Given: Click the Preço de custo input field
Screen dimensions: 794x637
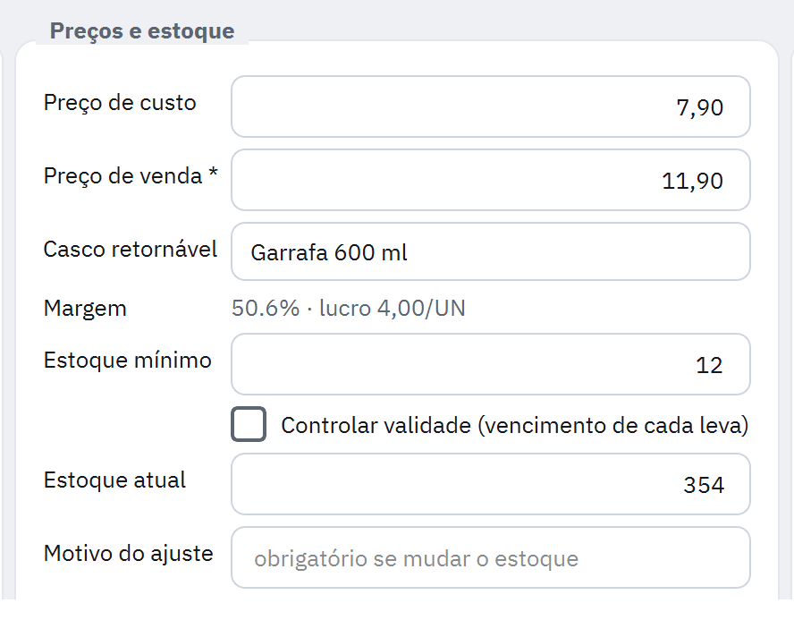Looking at the screenshot, I should tap(490, 106).
